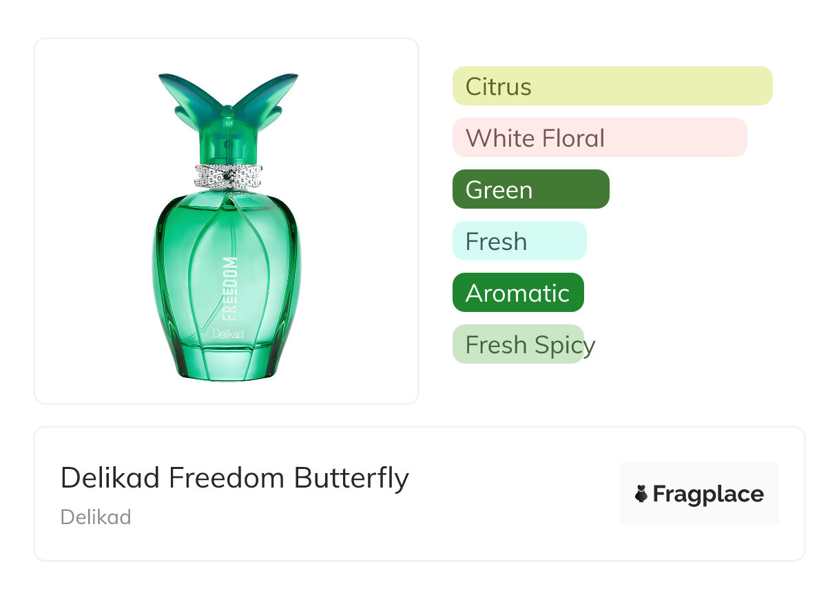Select the Fresh Spicy accord bar
839x595 pixels.
[517, 344]
